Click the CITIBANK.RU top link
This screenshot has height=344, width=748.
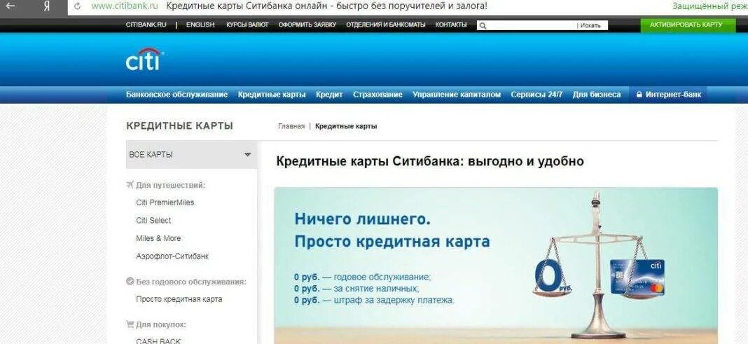tap(146, 25)
